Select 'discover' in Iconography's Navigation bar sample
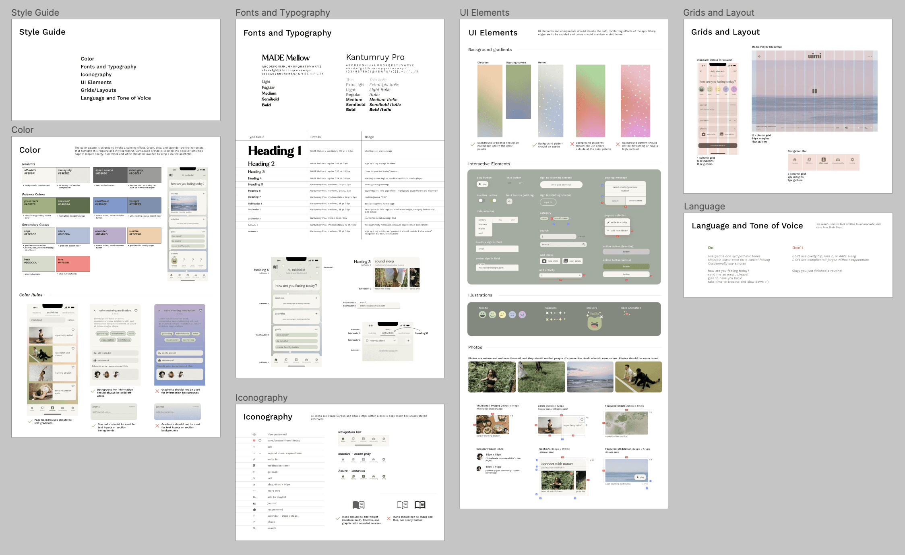Image resolution: width=905 pixels, height=555 pixels. tap(363, 439)
